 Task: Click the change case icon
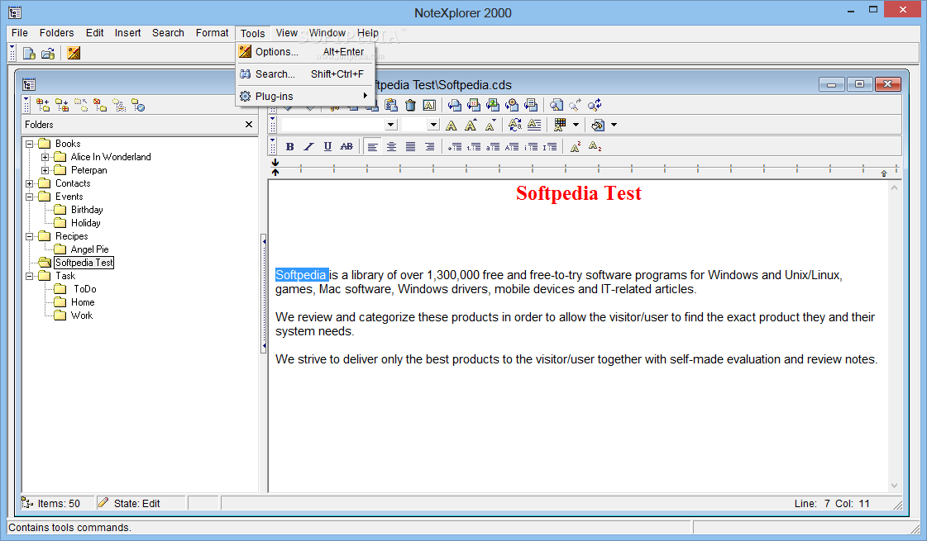click(515, 125)
